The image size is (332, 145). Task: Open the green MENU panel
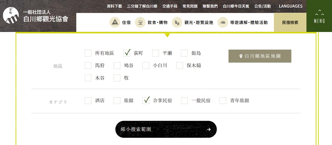click(x=319, y=16)
